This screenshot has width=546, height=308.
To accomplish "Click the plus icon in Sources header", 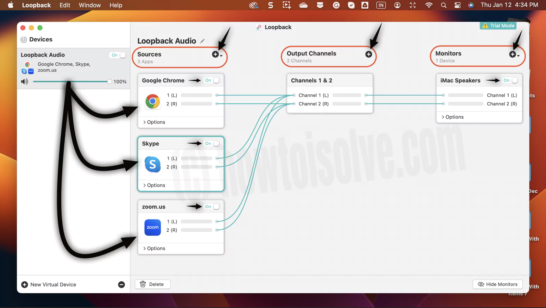I will pyautogui.click(x=215, y=54).
